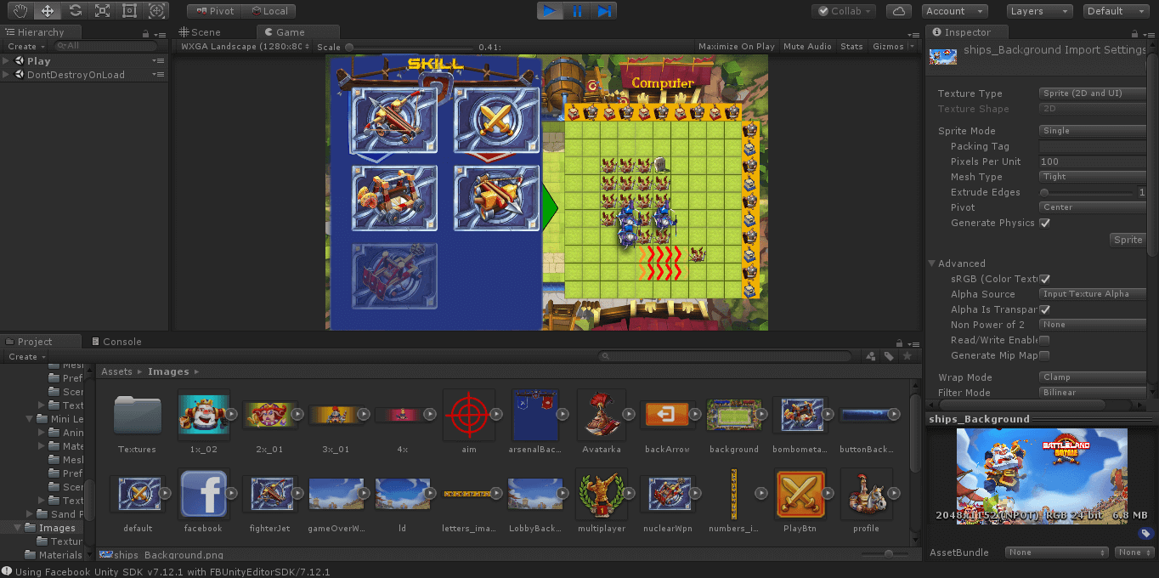
Task: Select the Scale tool
Action: (x=102, y=11)
